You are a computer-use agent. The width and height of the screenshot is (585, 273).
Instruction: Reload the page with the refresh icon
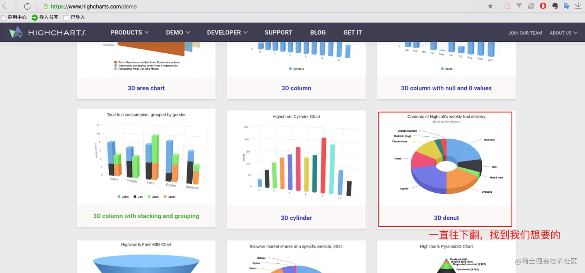[27, 6]
